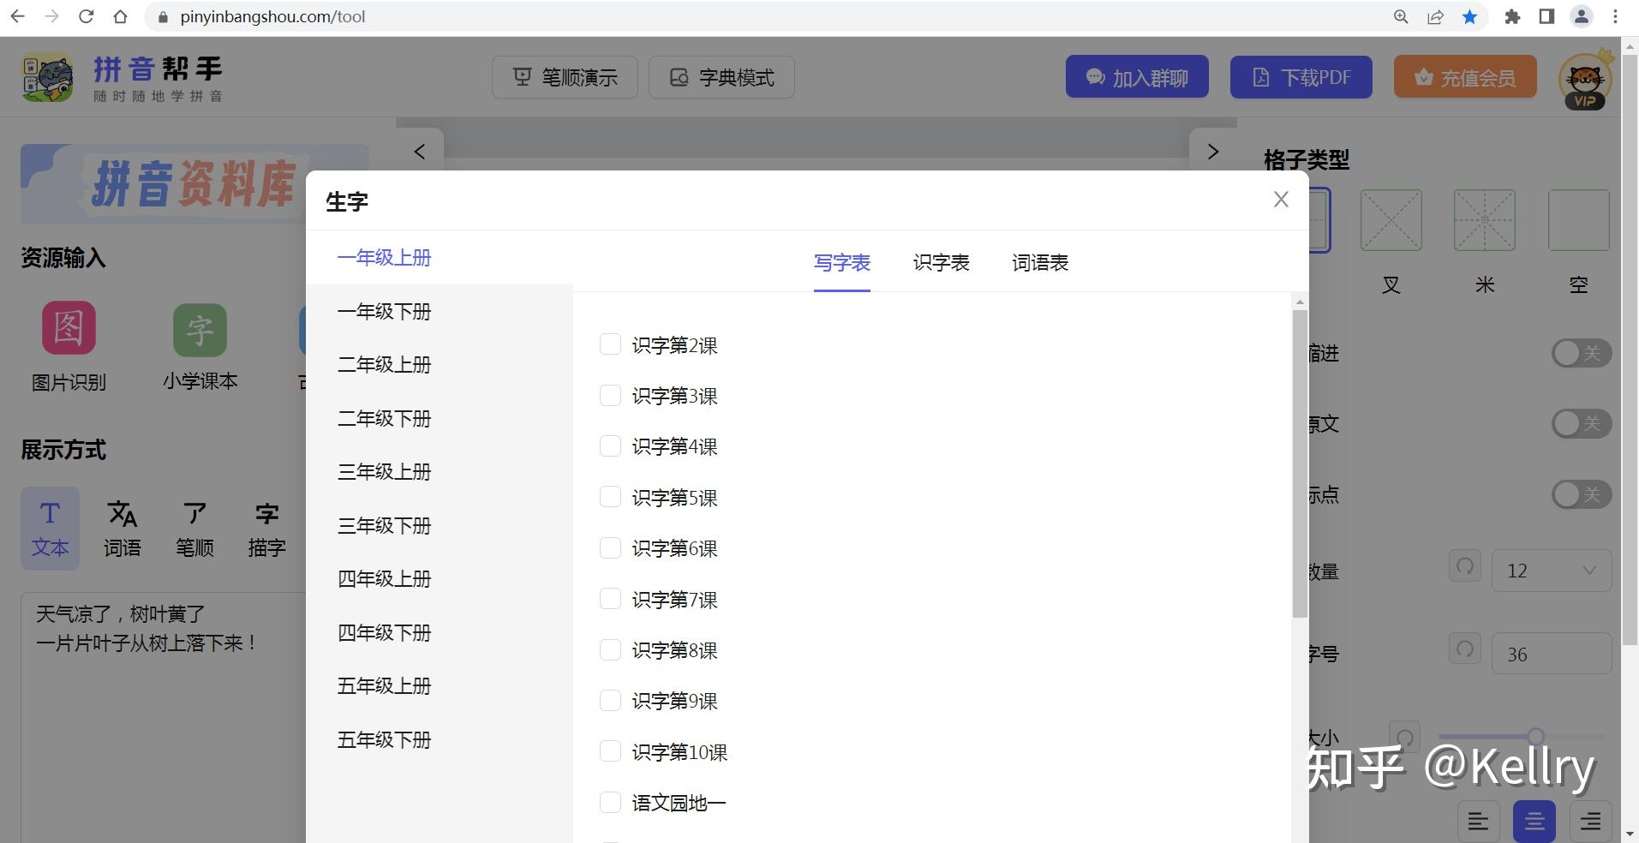Select 一年级上册 in grade list
Image resolution: width=1639 pixels, height=843 pixels.
tap(440, 258)
